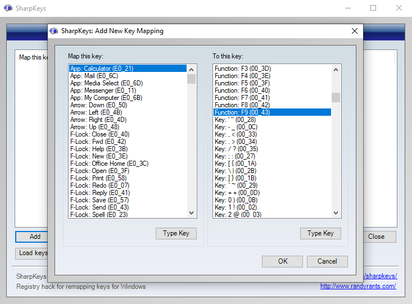Viewport: 412px width, 304px height.
Task: Select F-Lock: Office Home (E0_3C)
Action: [128, 164]
